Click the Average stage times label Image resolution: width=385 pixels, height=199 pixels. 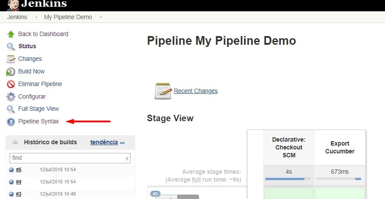[212, 172]
